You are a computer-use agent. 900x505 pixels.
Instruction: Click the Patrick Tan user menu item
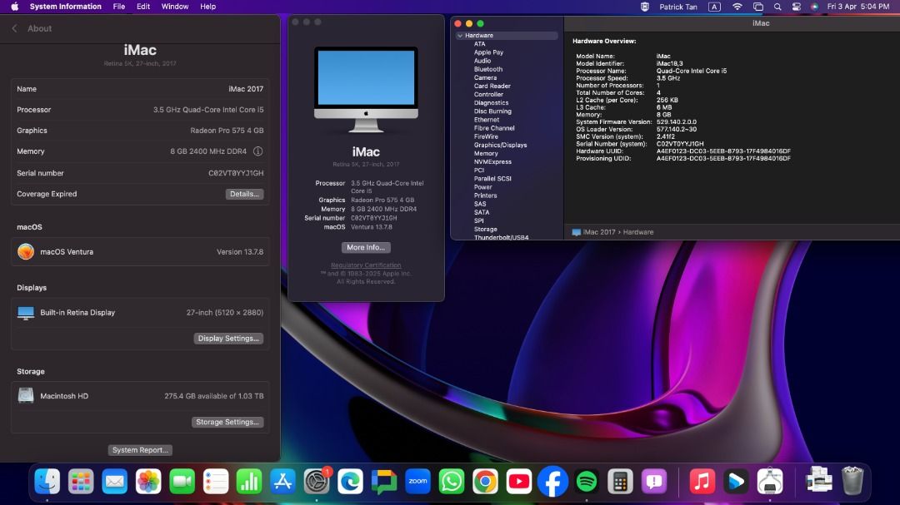click(x=677, y=7)
